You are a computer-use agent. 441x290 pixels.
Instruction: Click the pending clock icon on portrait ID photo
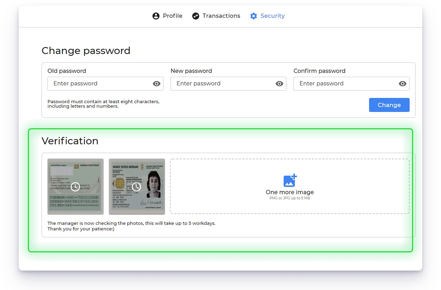(x=137, y=187)
